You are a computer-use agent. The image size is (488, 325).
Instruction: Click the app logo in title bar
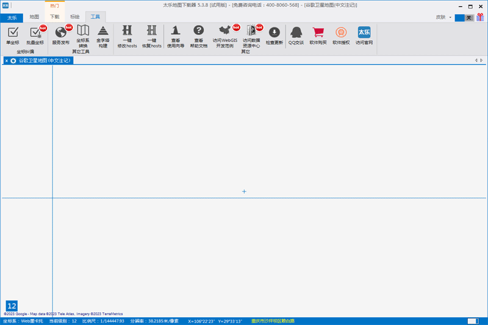[x=5, y=5]
